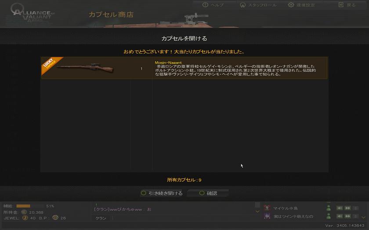Toggle second speaker button for マイケル中島
369x230 pixels.
pyautogui.click(x=347, y=208)
